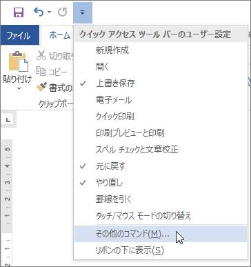The width and height of the screenshot is (251, 267).
Task: Collapse the Quick Access Toolbar customize dropdown
Action: tap(83, 12)
